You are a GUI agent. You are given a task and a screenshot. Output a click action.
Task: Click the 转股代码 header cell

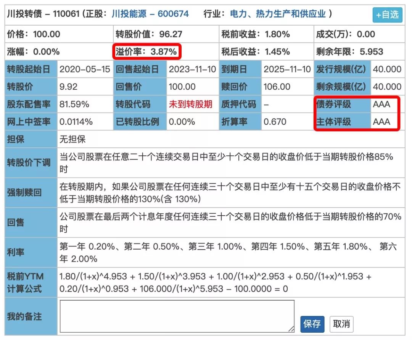tap(140, 104)
